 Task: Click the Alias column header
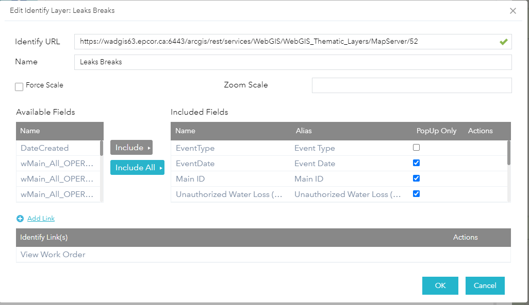click(x=304, y=131)
